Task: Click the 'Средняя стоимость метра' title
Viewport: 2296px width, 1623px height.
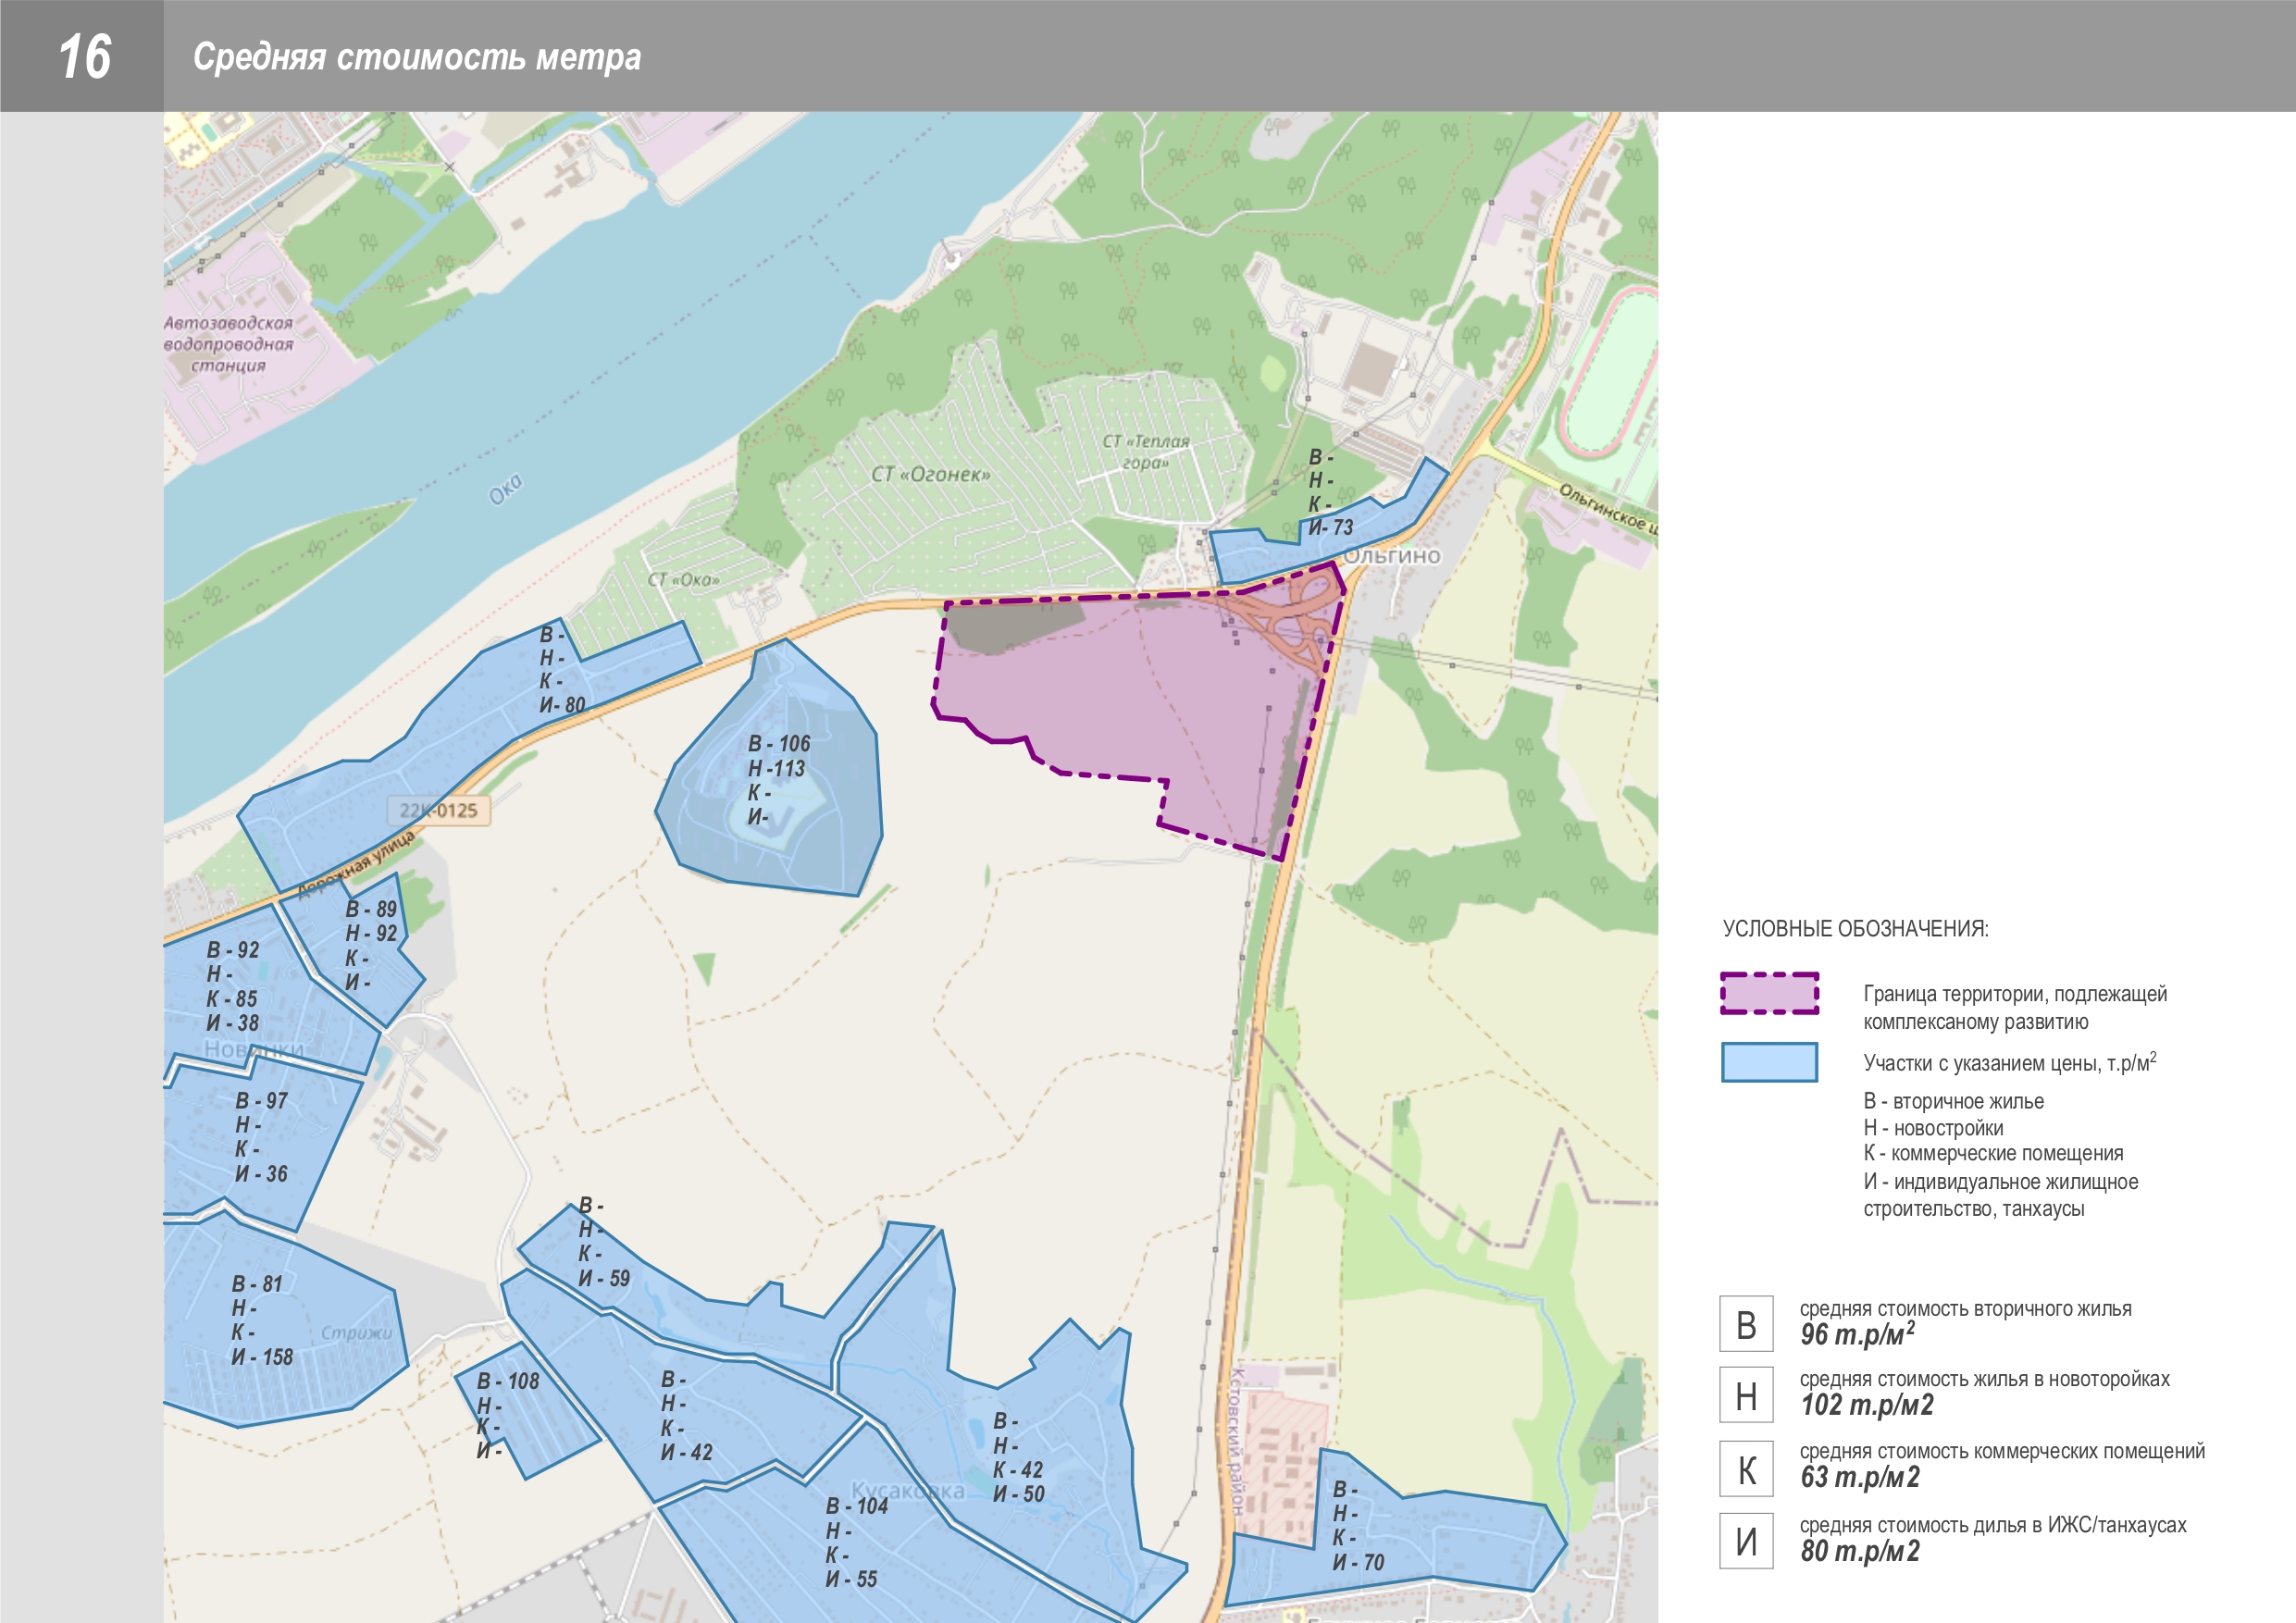Action: pyautogui.click(x=417, y=57)
